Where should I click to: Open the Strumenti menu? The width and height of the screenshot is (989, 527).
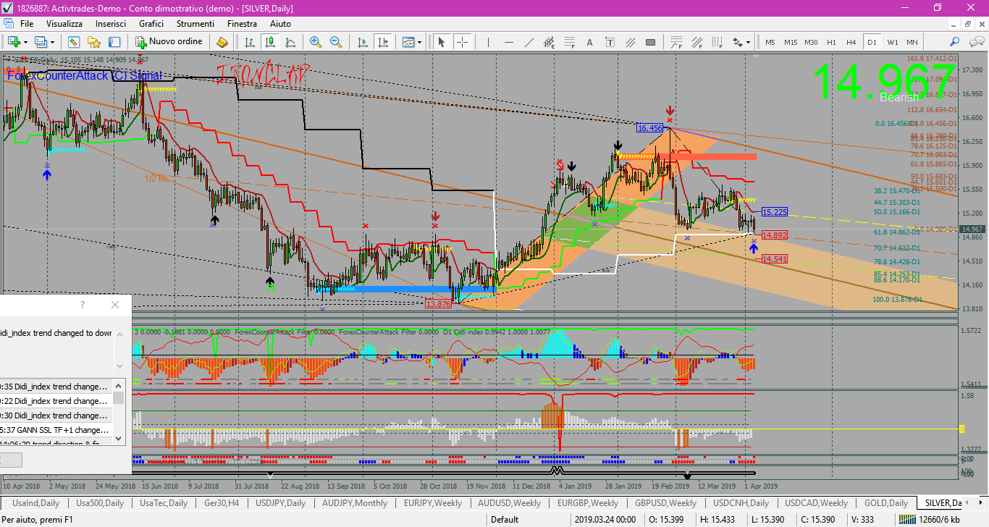[195, 24]
